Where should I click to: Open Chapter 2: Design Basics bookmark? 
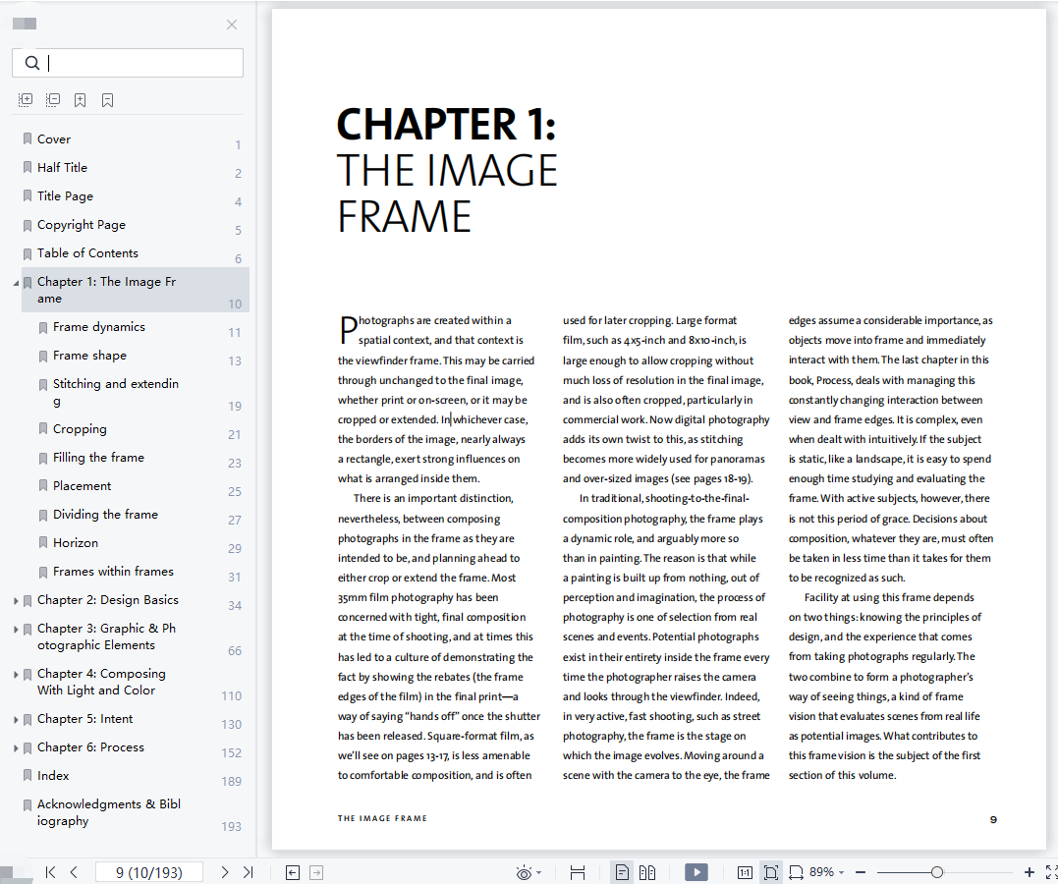108,600
